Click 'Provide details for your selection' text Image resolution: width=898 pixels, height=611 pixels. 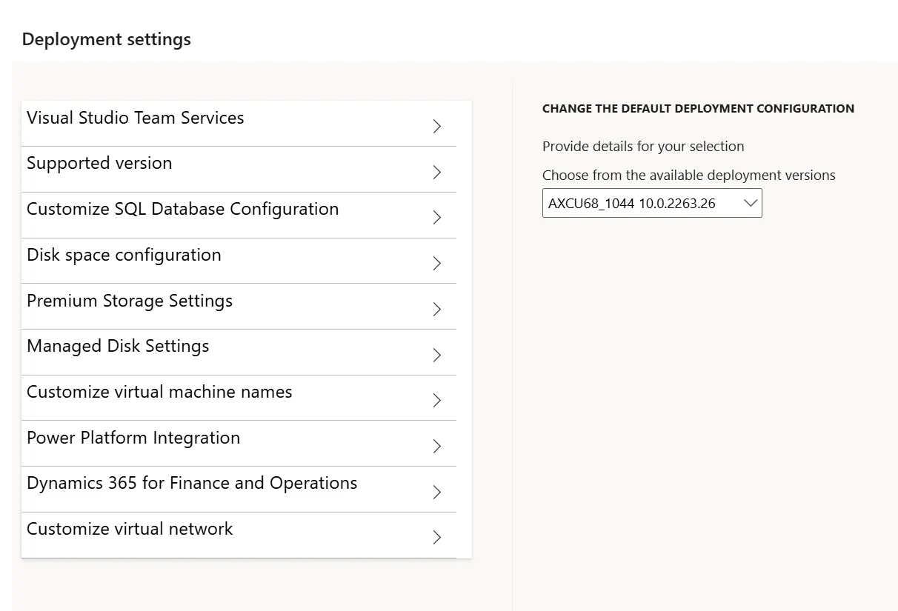[643, 147]
